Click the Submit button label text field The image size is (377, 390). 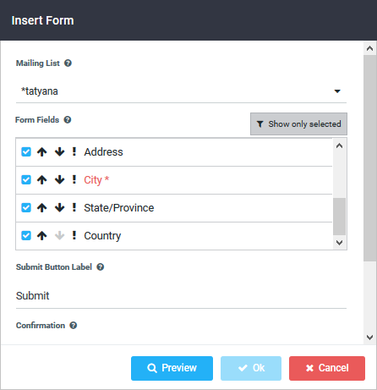[181, 296]
